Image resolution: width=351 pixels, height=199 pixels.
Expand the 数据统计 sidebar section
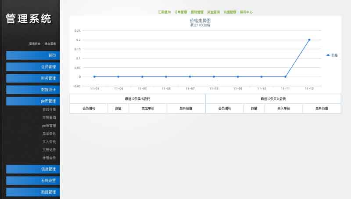[x=33, y=90]
